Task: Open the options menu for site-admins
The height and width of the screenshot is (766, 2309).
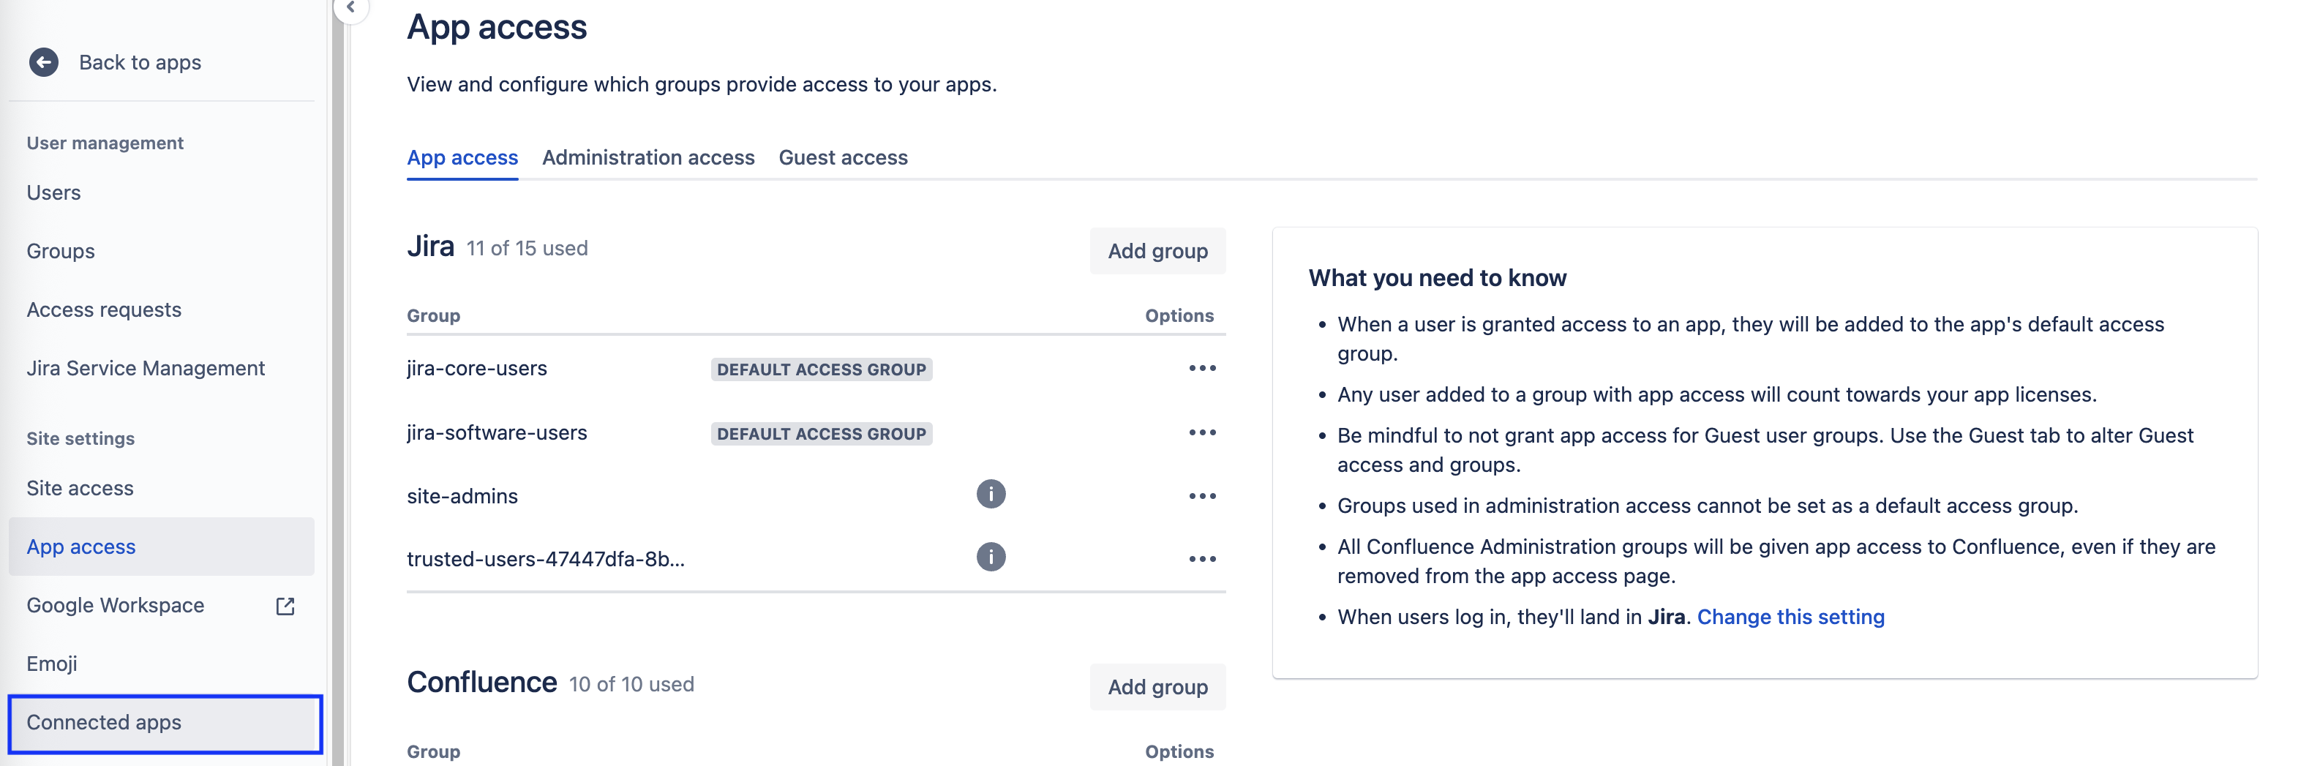Action: click(x=1202, y=495)
